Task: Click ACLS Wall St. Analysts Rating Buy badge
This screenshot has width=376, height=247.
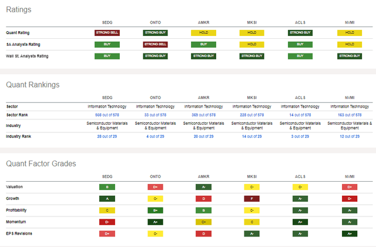Action: point(300,56)
